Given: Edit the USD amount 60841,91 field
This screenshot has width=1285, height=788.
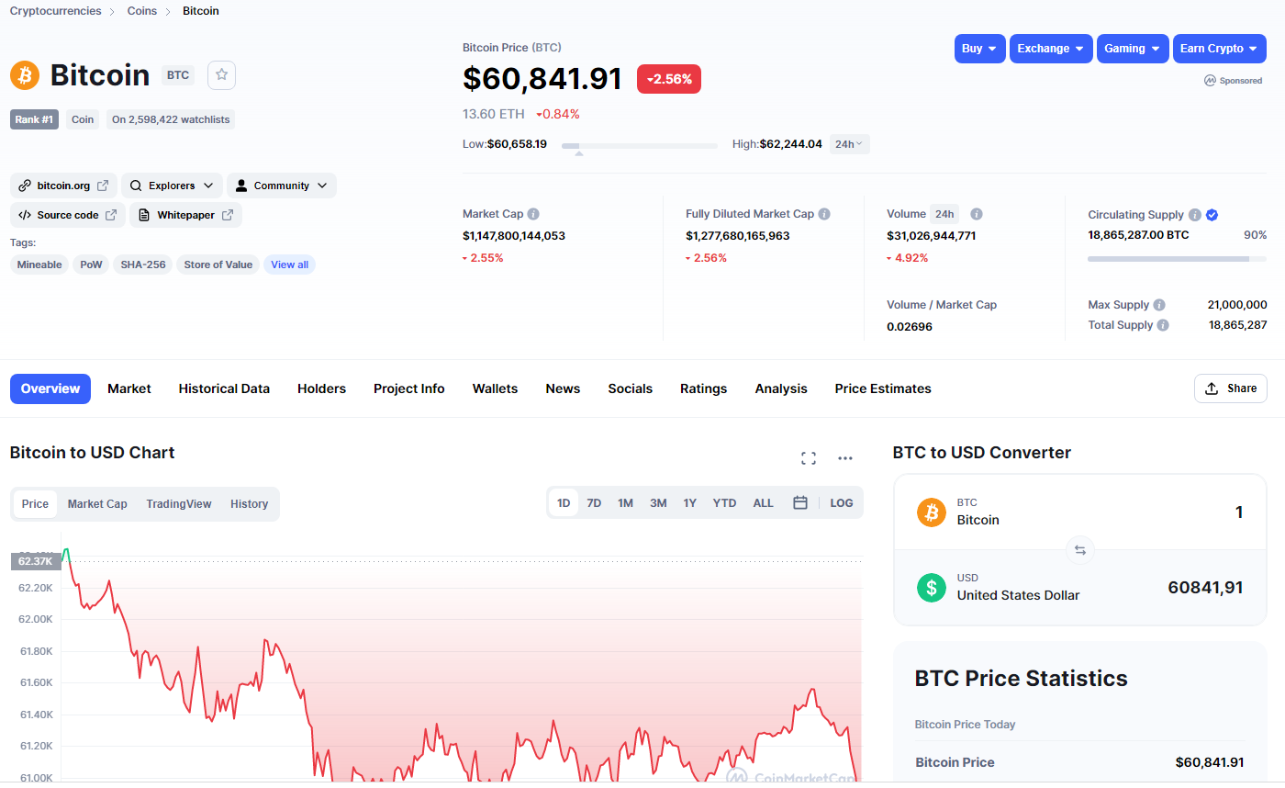Looking at the screenshot, I should point(1205,587).
